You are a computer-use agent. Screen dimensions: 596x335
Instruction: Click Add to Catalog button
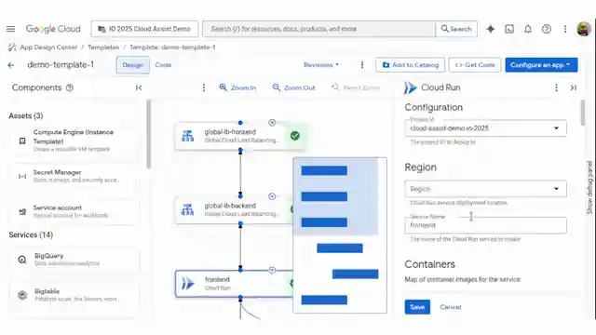point(411,65)
